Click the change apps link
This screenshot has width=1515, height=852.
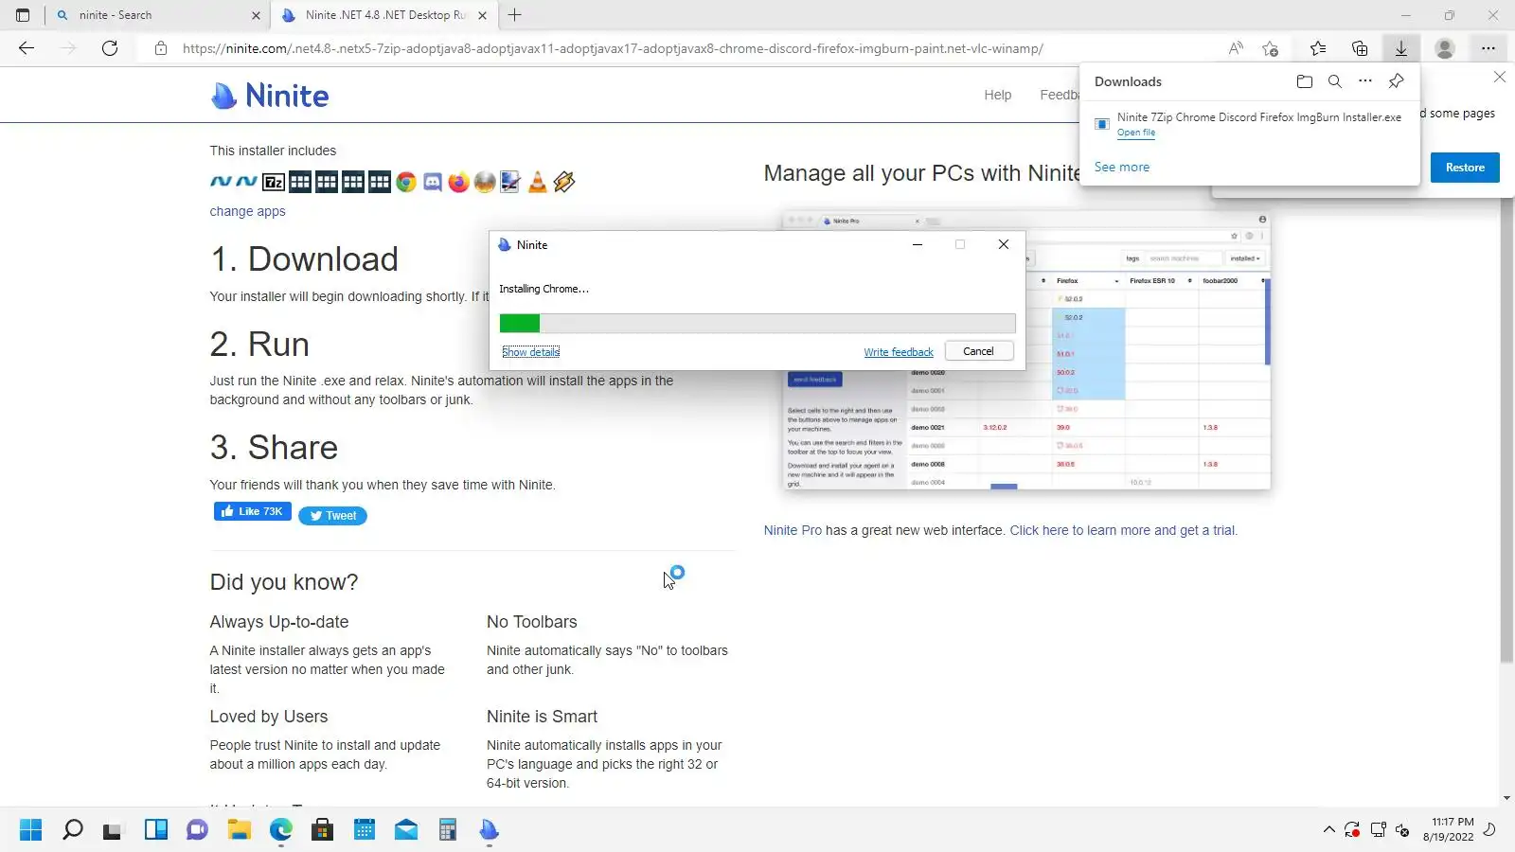pos(247,211)
